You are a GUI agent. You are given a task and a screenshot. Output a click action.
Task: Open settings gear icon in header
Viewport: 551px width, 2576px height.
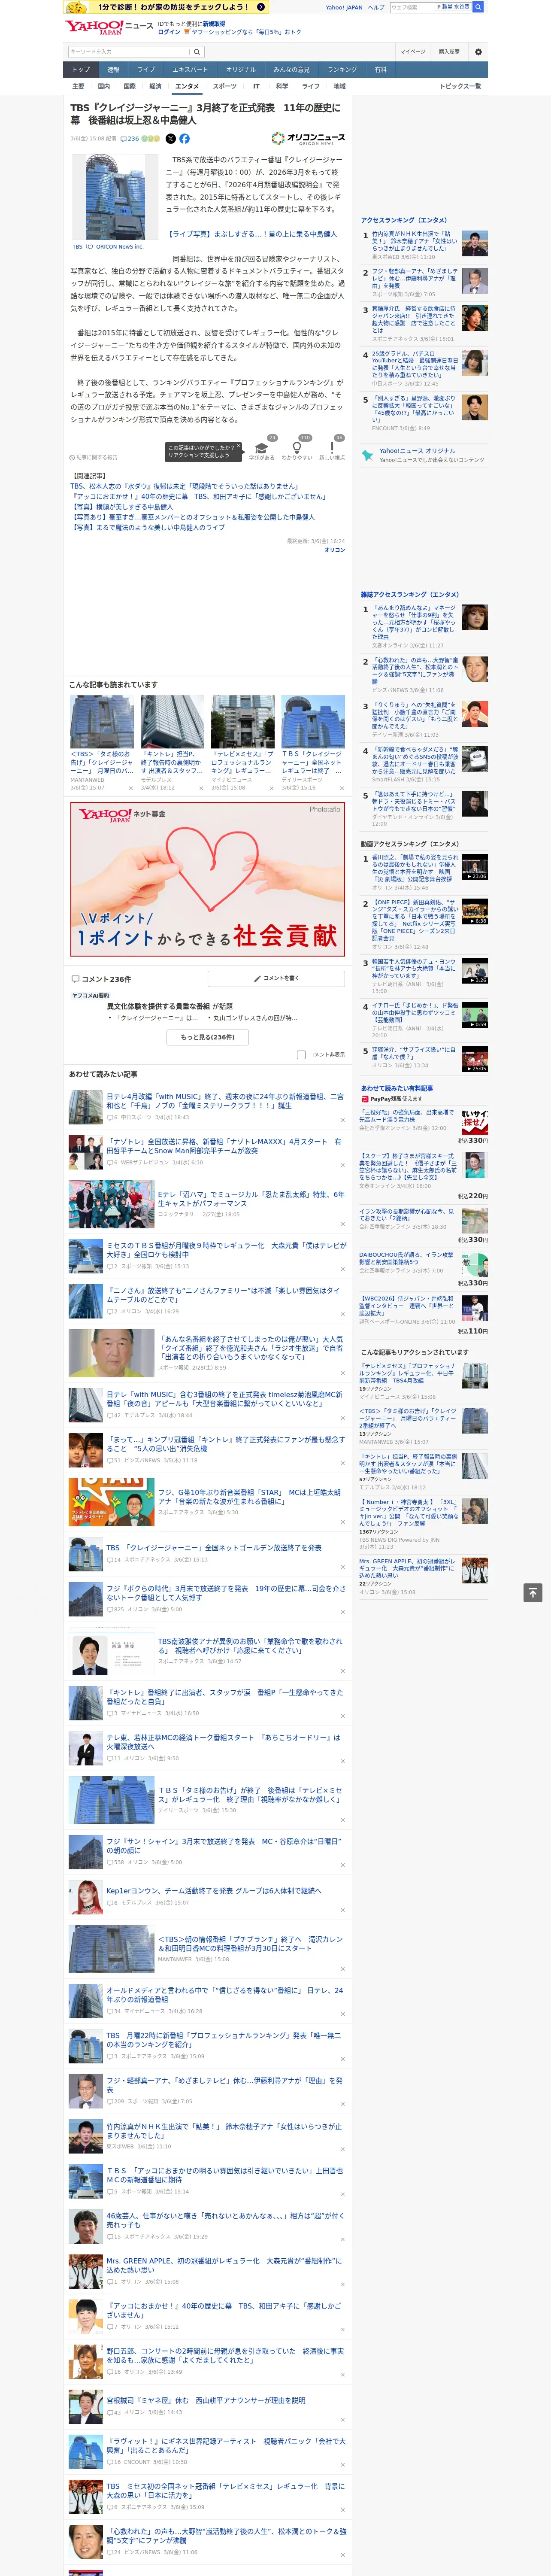pyautogui.click(x=478, y=51)
